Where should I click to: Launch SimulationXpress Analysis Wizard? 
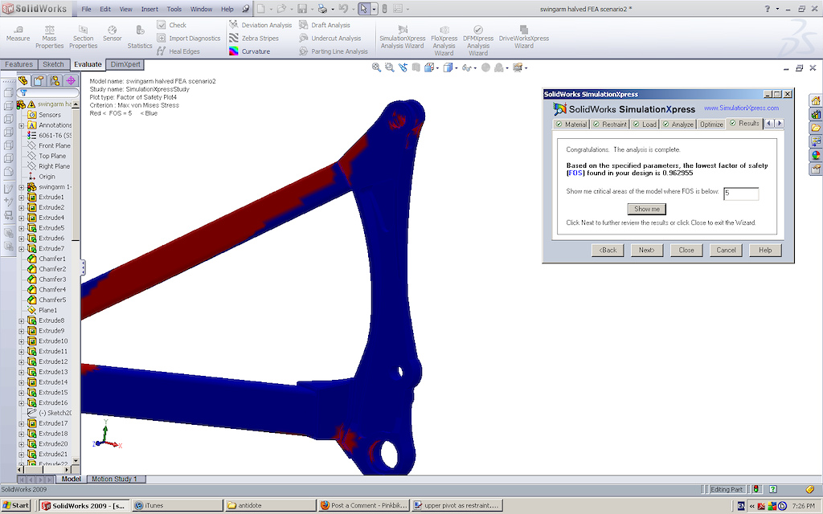click(403, 38)
